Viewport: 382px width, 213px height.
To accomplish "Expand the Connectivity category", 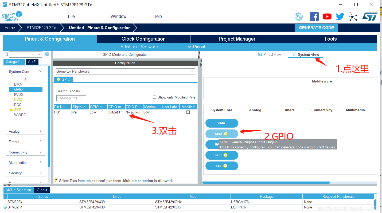I will click(x=26, y=152).
